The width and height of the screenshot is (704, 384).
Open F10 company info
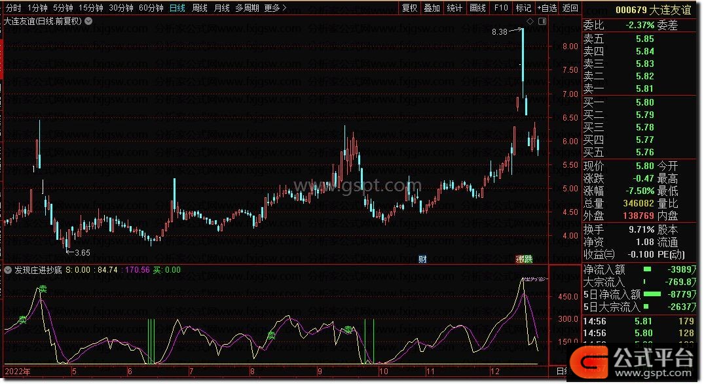click(501, 8)
